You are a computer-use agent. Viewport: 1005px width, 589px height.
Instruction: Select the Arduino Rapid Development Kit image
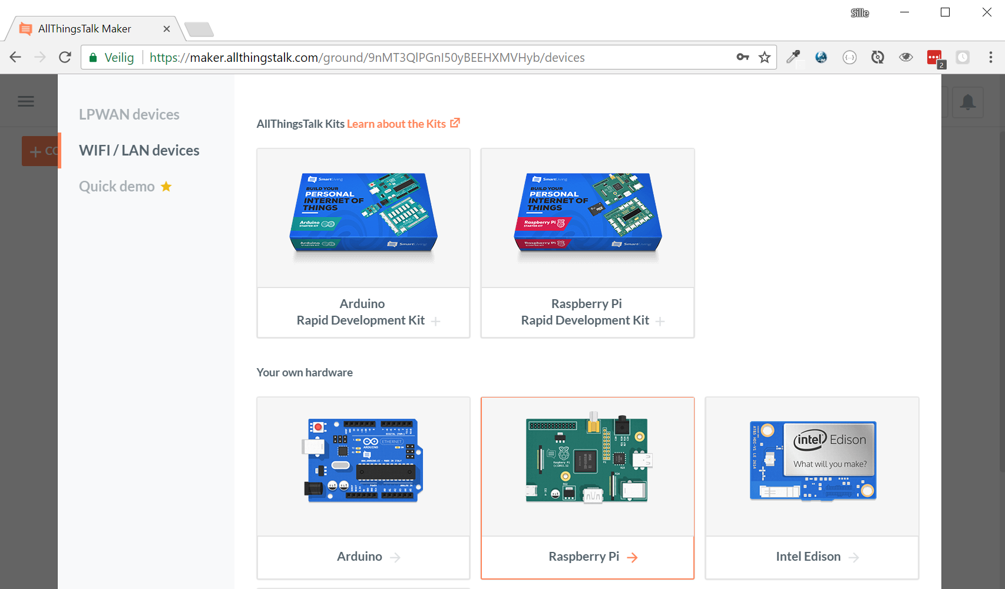pos(363,218)
